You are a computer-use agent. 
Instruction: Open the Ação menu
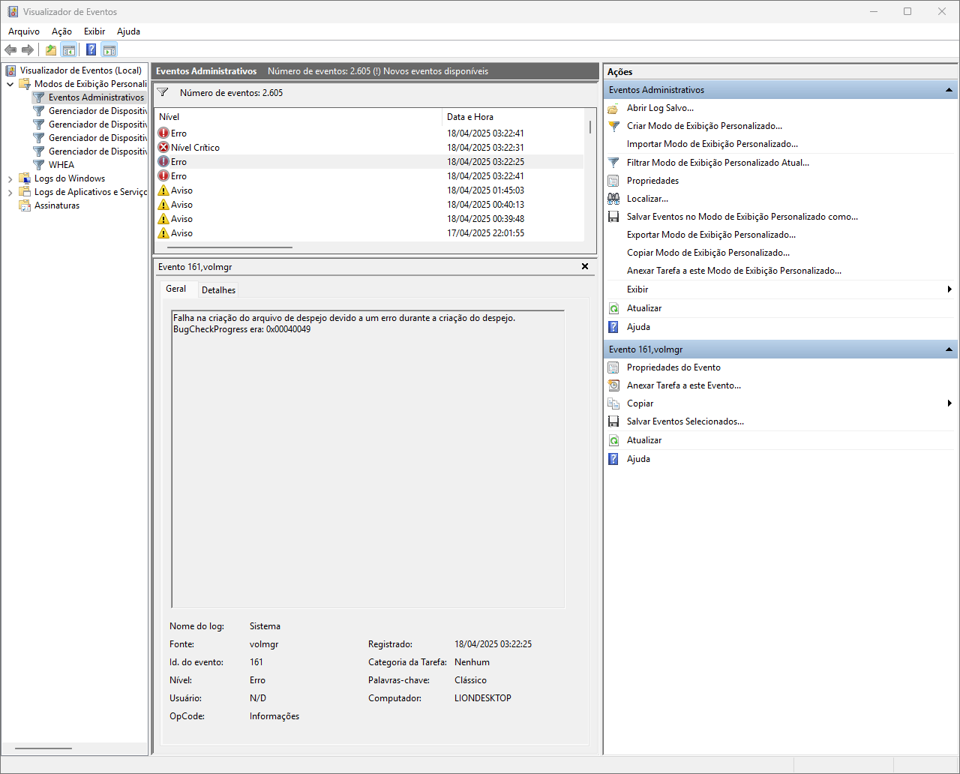61,31
